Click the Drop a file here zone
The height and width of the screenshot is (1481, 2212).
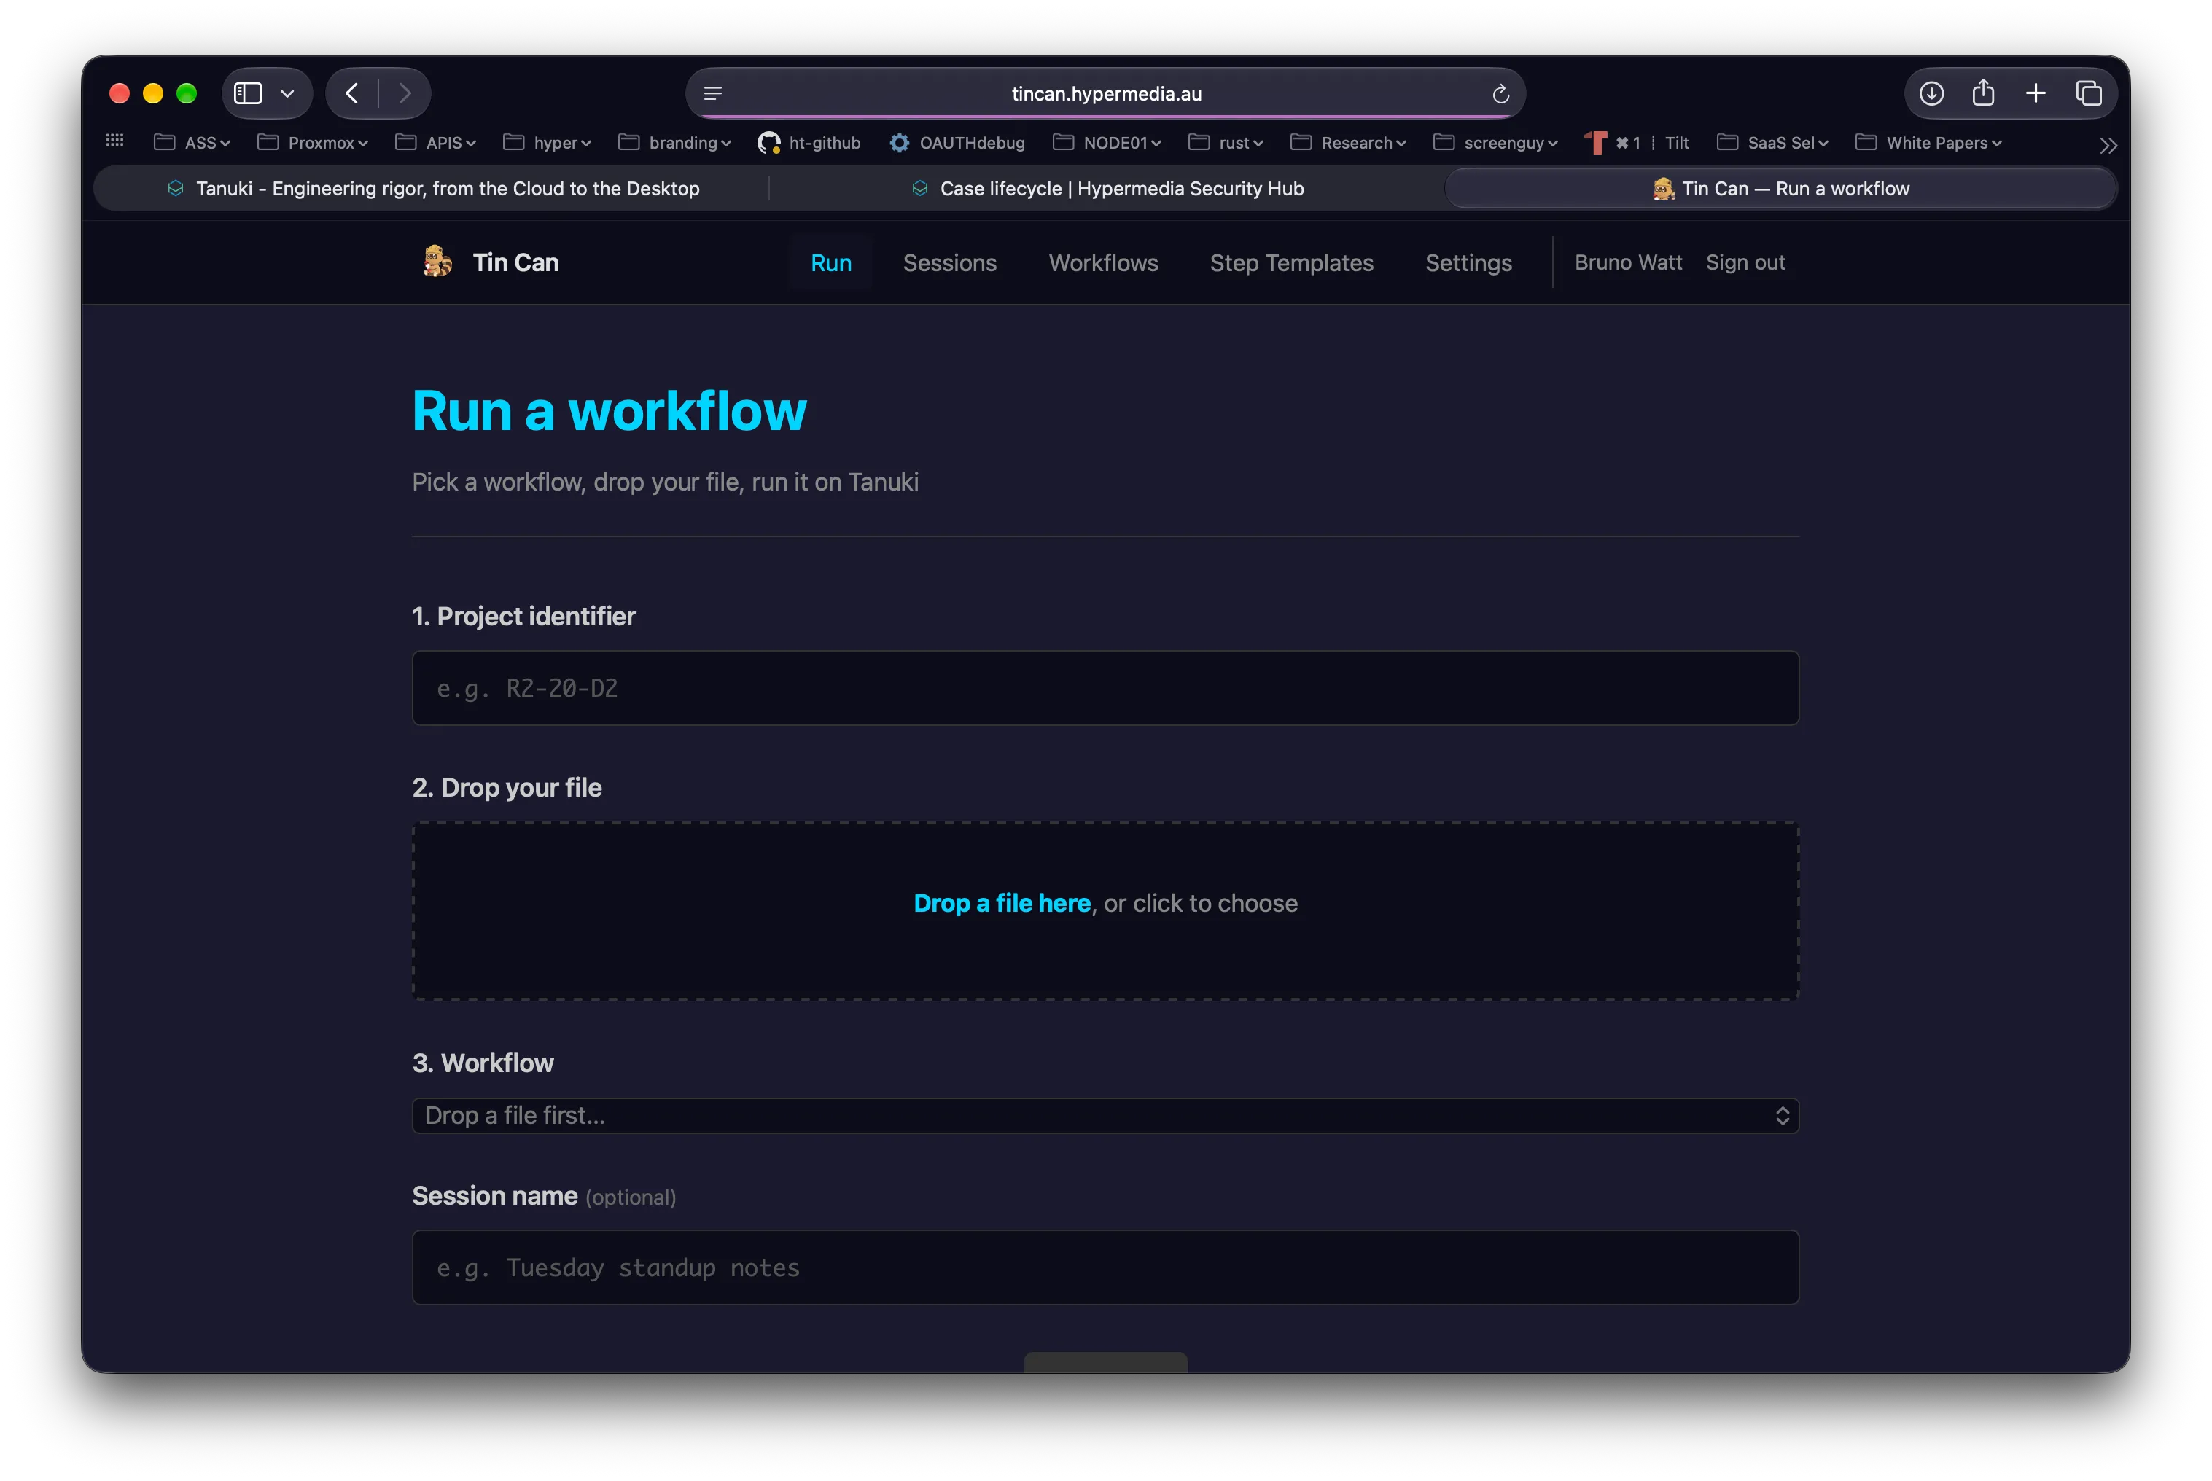pyautogui.click(x=1105, y=910)
